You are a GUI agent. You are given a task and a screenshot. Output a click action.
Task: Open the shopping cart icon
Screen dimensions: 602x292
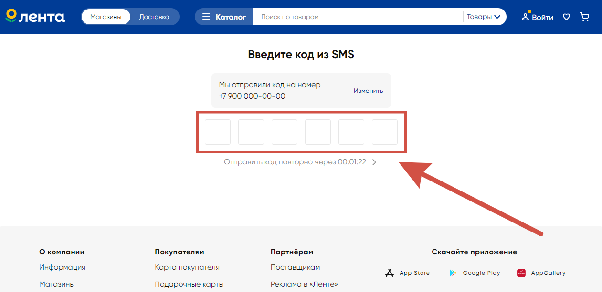click(584, 17)
